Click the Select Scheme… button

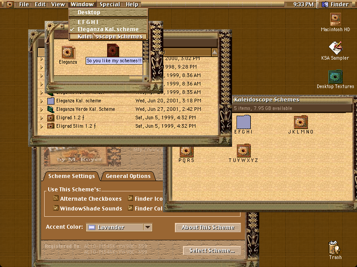click(x=212, y=251)
